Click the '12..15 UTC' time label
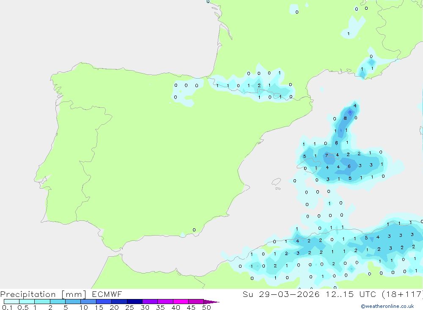Image resolution: width=423 pixels, height=310 pixels. (x=351, y=294)
